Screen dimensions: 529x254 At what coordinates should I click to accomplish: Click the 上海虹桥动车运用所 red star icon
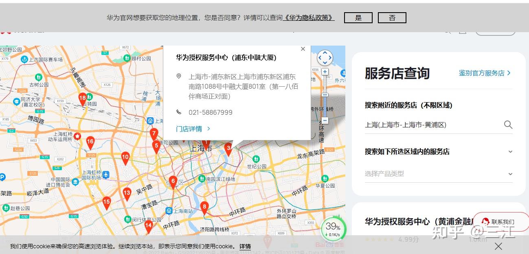[77, 136]
